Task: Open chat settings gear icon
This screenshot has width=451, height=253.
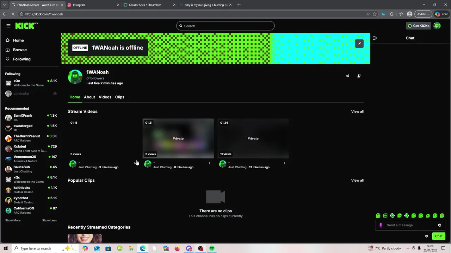Action: pyautogui.click(x=426, y=236)
